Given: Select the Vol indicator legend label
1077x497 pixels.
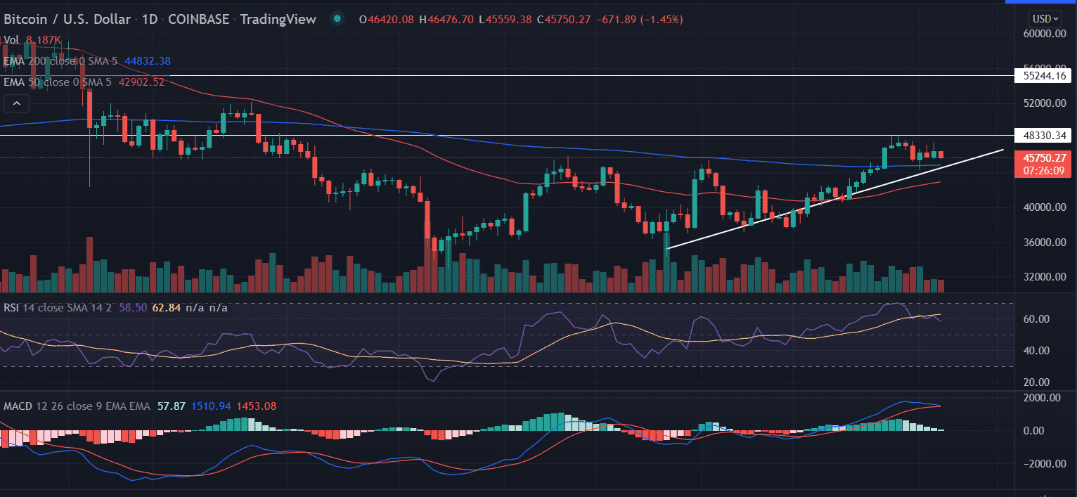Looking at the screenshot, I should (11, 40).
